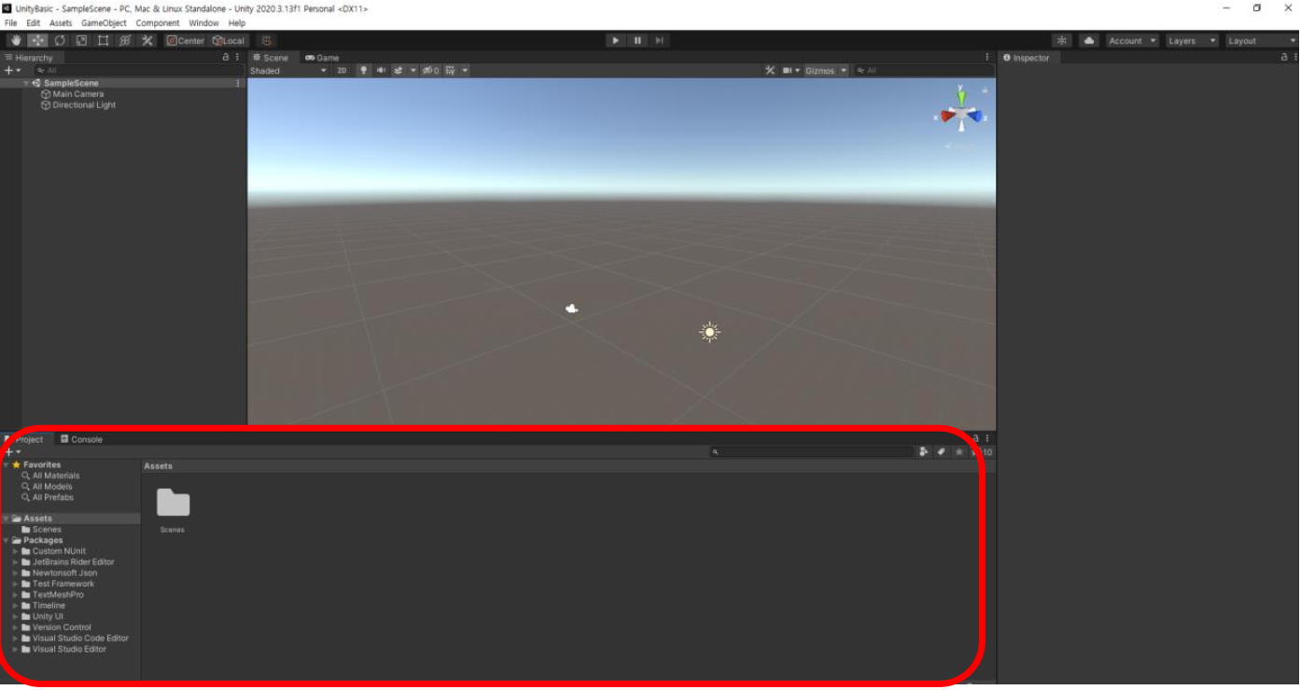Open scene component tools wrench icon

tap(770, 71)
